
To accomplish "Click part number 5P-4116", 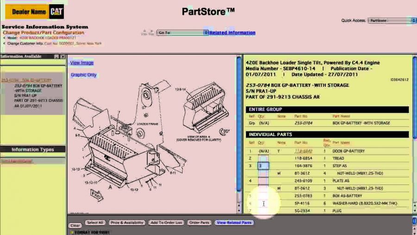I will (302, 203).
